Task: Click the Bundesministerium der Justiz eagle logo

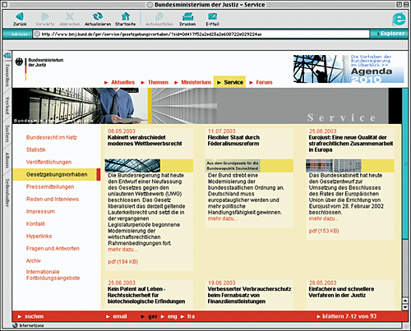Action: click(19, 62)
